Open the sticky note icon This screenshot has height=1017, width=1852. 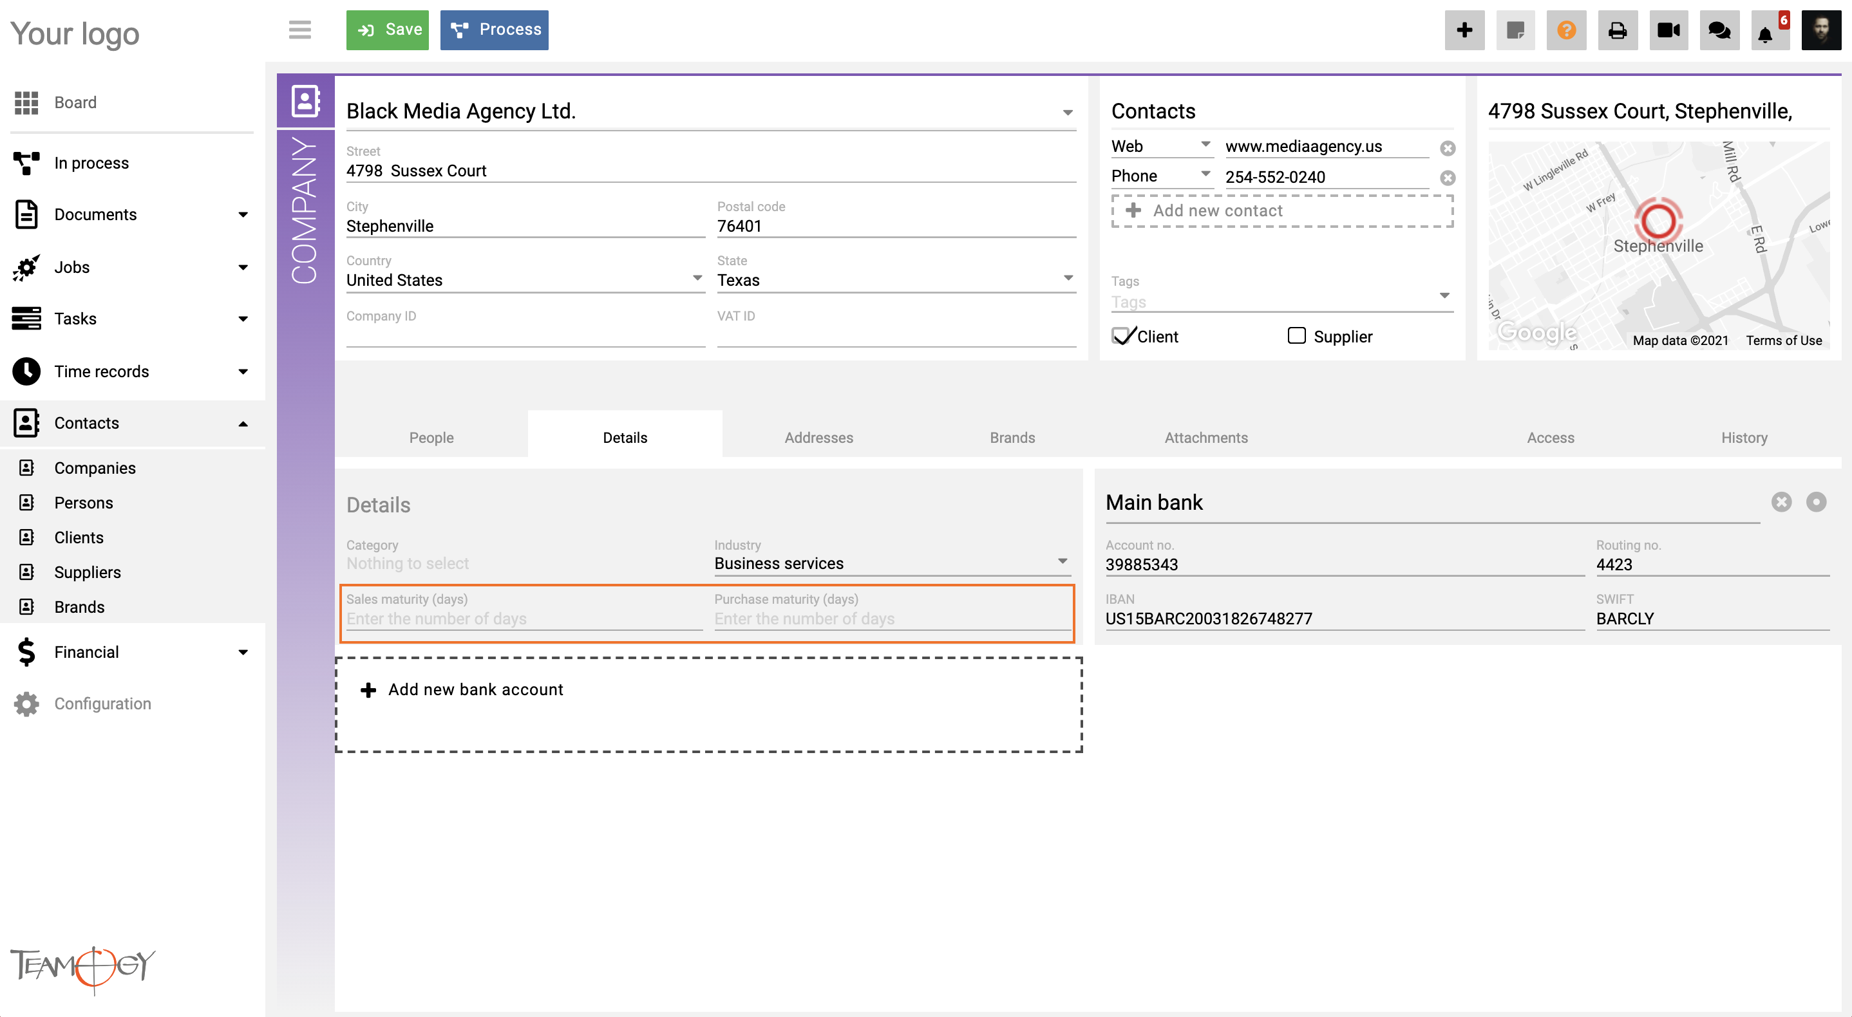click(x=1515, y=30)
